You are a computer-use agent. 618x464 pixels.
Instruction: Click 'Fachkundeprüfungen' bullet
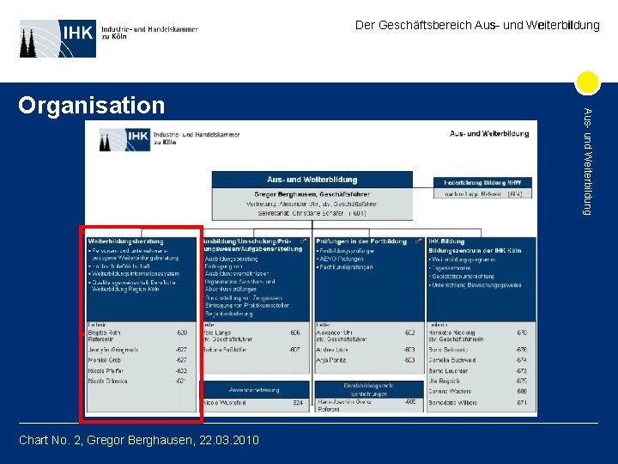click(345, 267)
